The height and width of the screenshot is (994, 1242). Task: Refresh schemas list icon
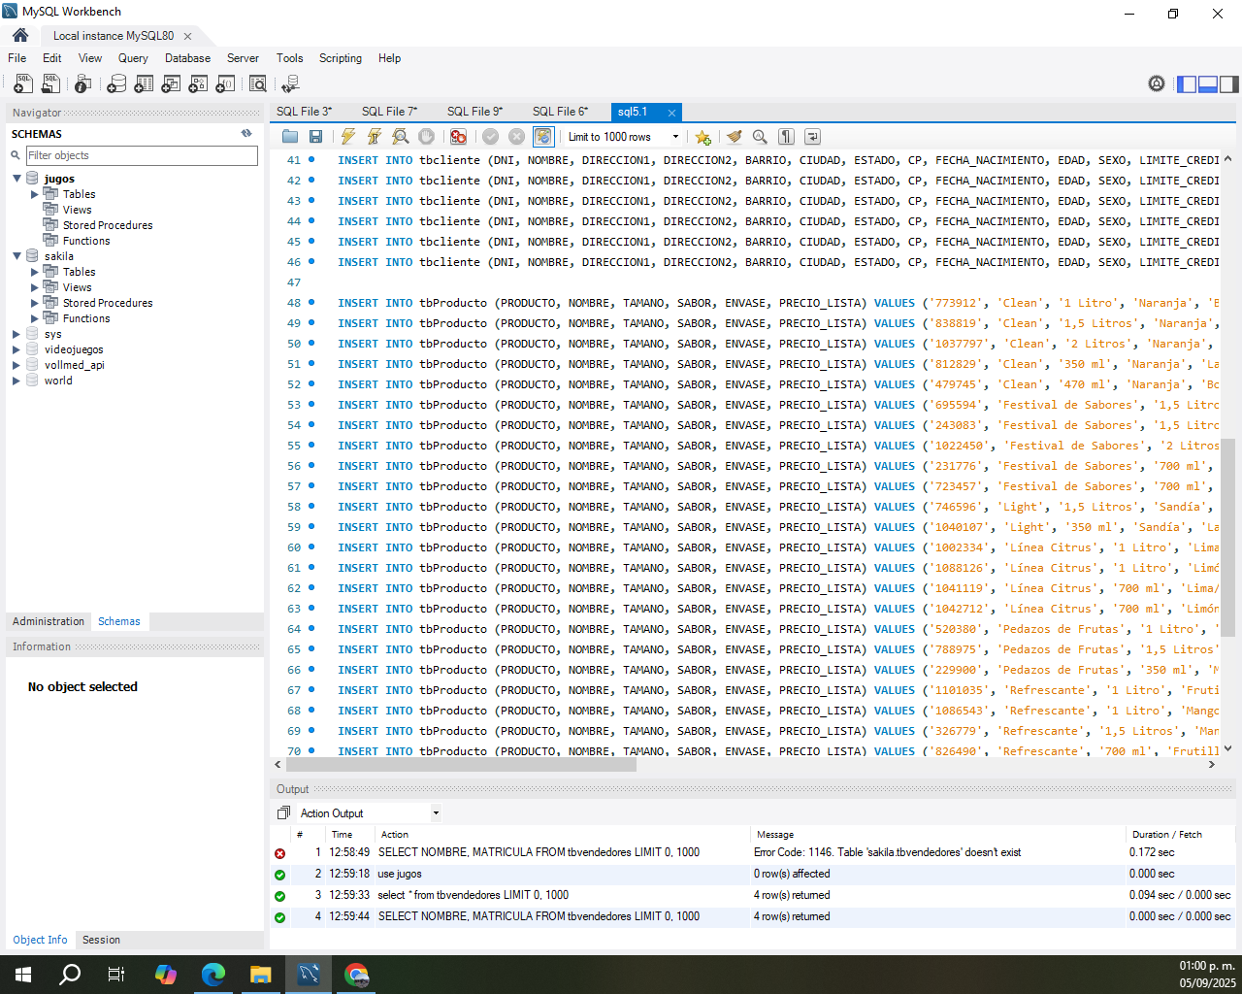[x=246, y=133]
